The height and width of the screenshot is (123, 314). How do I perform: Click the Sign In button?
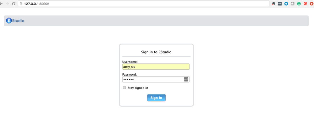[x=156, y=98]
